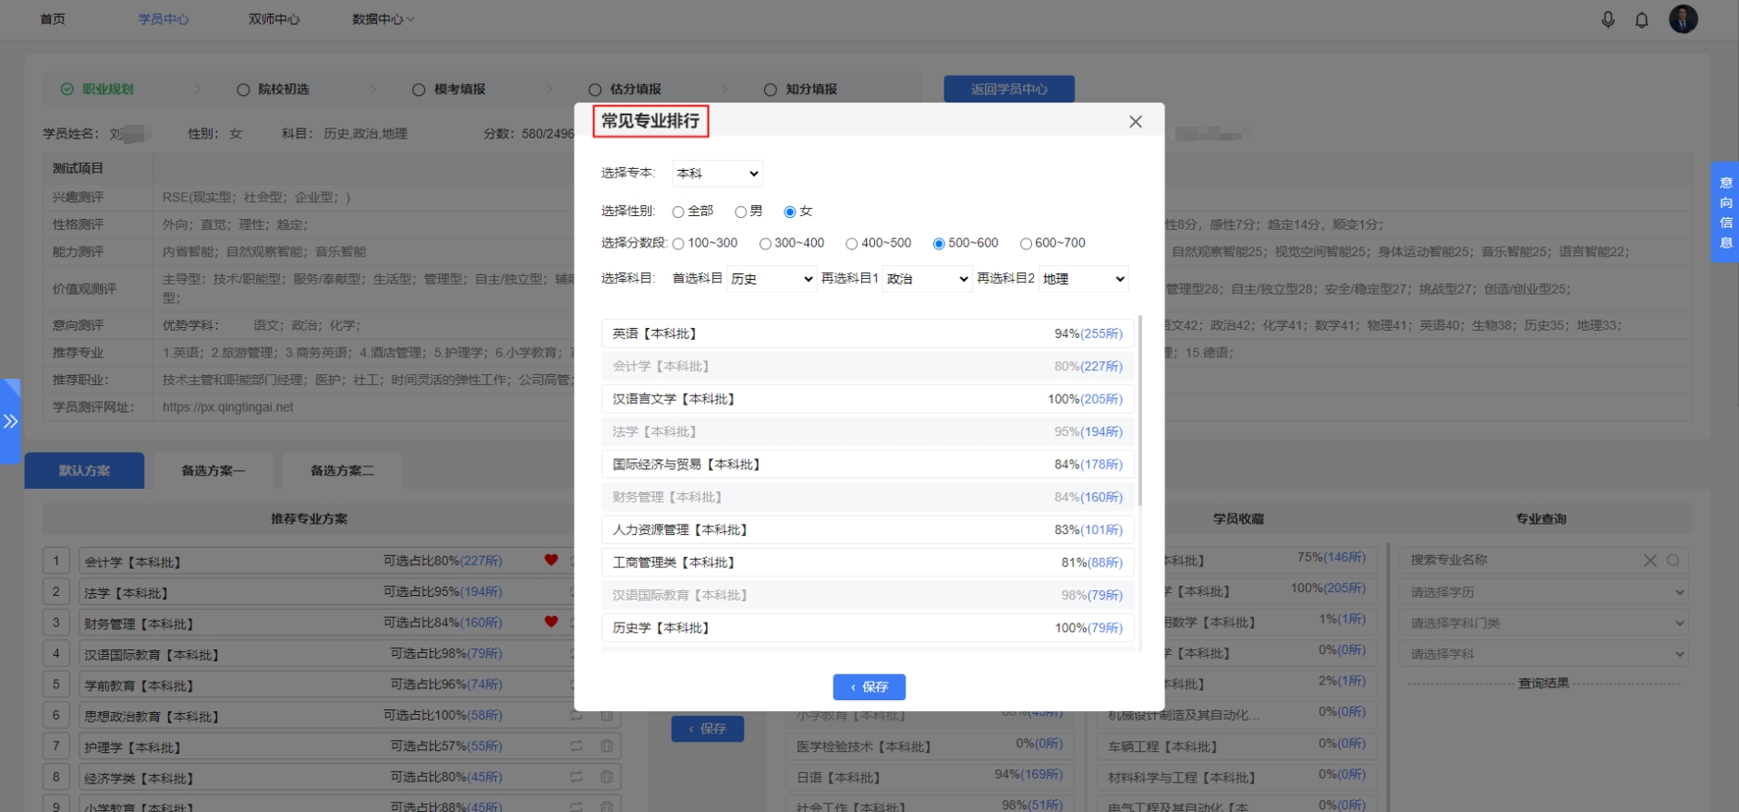Open 再选科目1 dropdown showing 政治
The image size is (1739, 812).
pos(928,279)
